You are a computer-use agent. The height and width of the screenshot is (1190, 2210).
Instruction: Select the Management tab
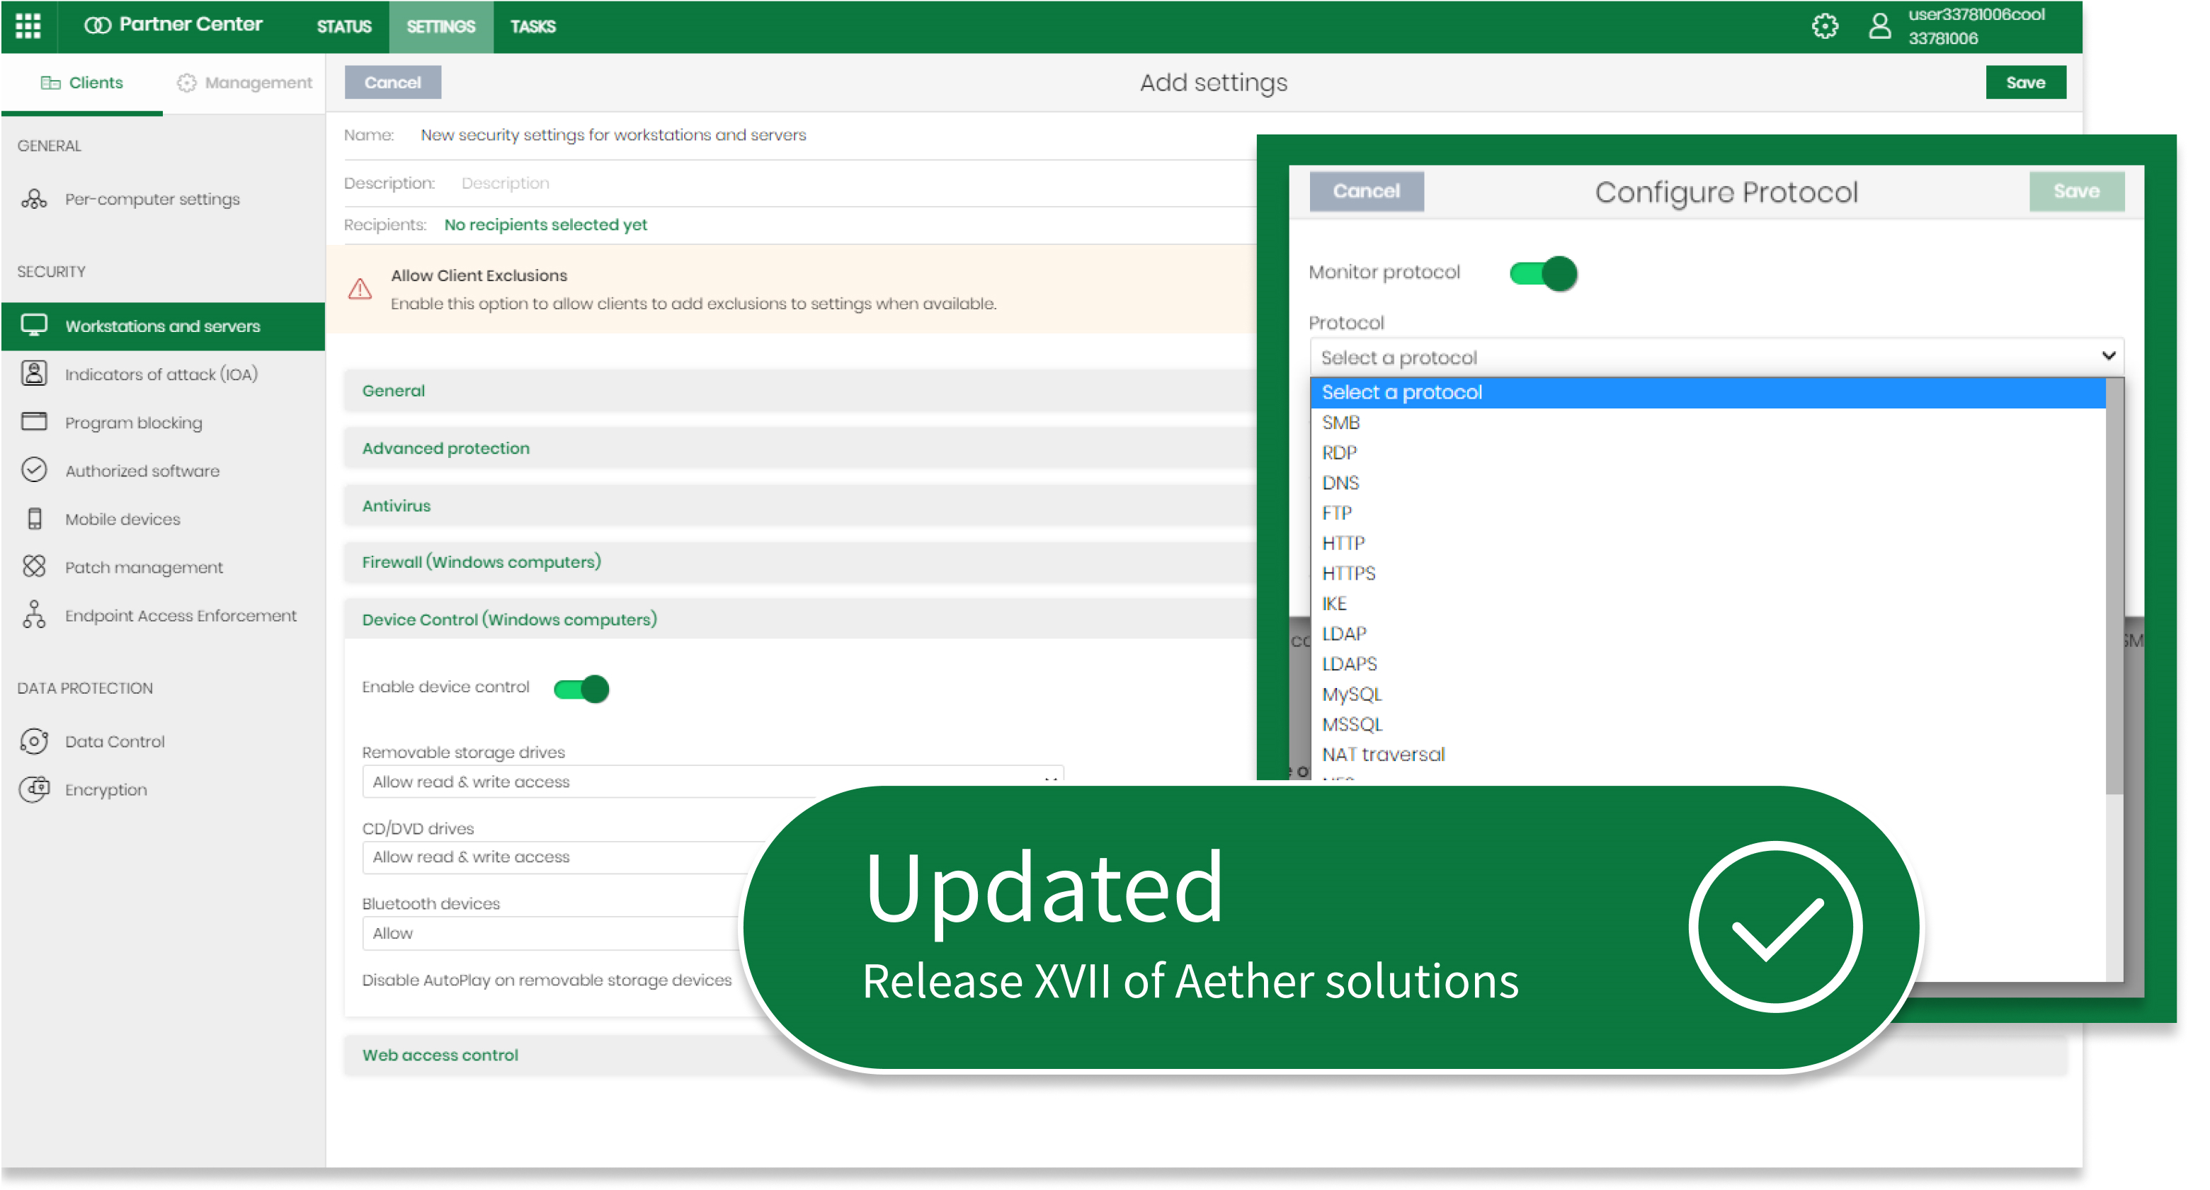click(244, 82)
